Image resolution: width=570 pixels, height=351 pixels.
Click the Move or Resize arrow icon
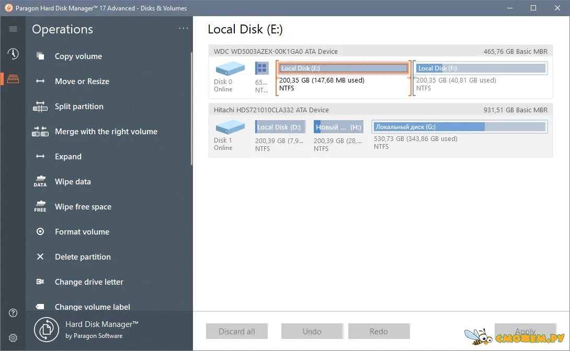[40, 81]
